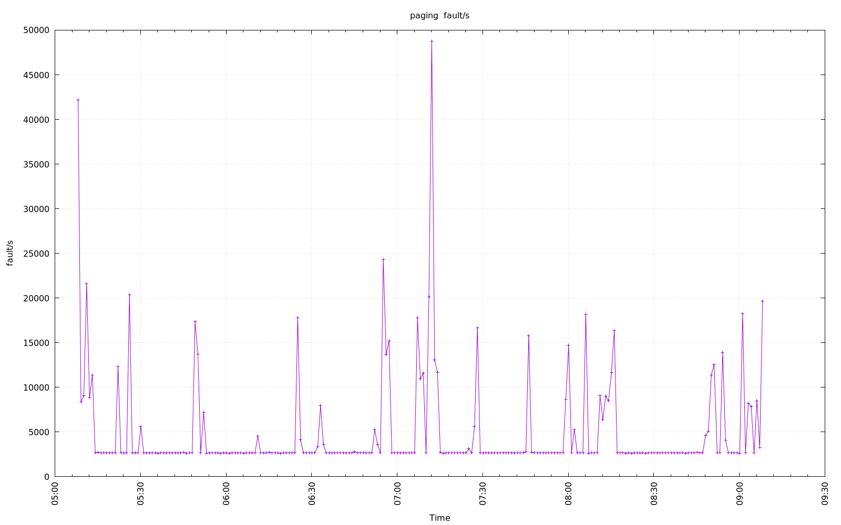Select the chart title 'paging fault/s'
This screenshot has height=525, width=841.
(x=439, y=16)
